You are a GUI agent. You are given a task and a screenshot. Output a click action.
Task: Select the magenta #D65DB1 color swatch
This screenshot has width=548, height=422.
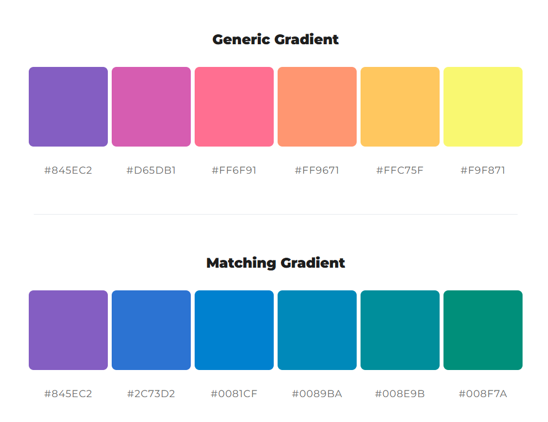(151, 107)
